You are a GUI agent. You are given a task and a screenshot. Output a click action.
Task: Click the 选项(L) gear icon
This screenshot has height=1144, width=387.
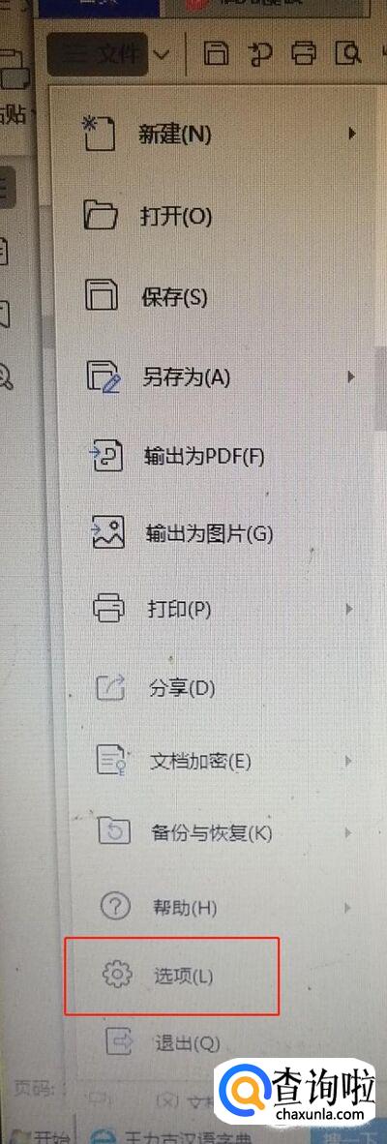coord(117,975)
